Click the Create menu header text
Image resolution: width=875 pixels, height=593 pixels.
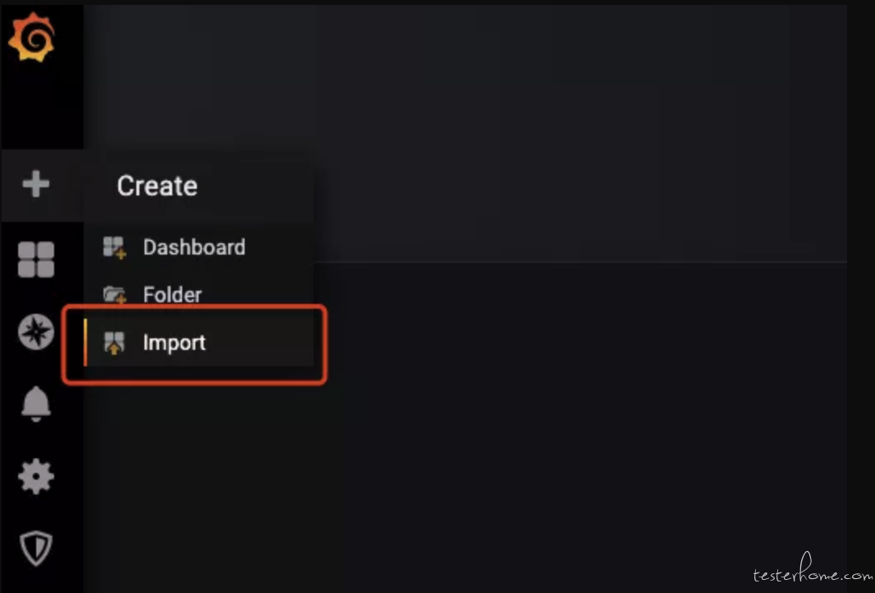(158, 186)
